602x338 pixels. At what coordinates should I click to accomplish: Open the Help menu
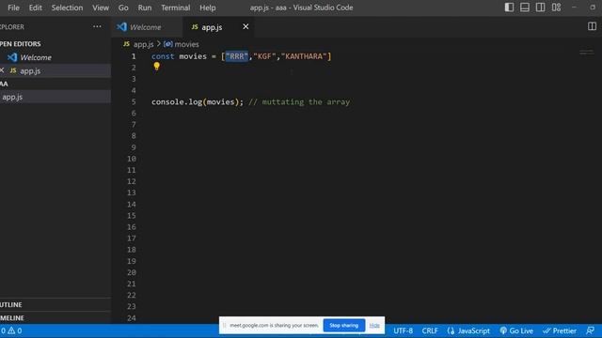208,8
